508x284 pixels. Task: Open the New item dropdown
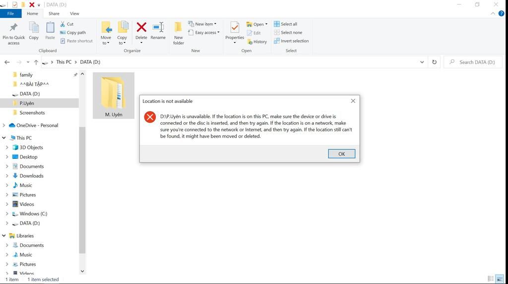[202, 24]
